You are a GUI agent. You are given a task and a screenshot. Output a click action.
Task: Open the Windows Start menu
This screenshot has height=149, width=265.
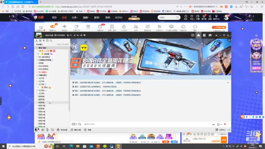point(3,146)
